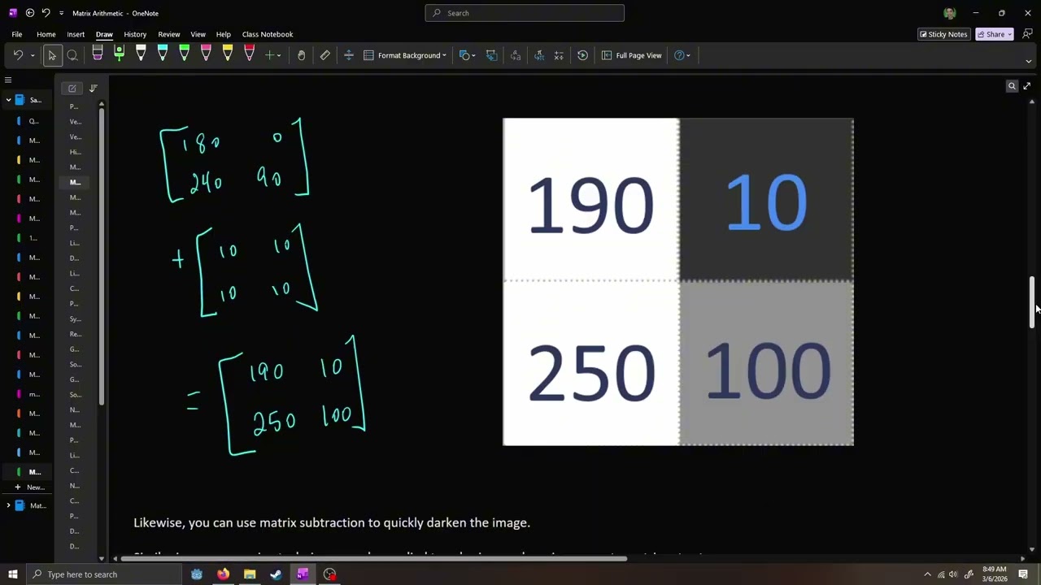This screenshot has width=1041, height=585.
Task: Click the Ink to Shape icon
Action: [491, 55]
